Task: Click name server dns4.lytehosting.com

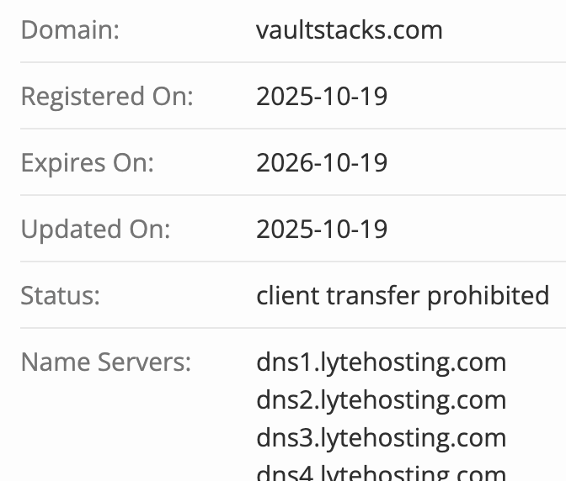Action: 381,473
